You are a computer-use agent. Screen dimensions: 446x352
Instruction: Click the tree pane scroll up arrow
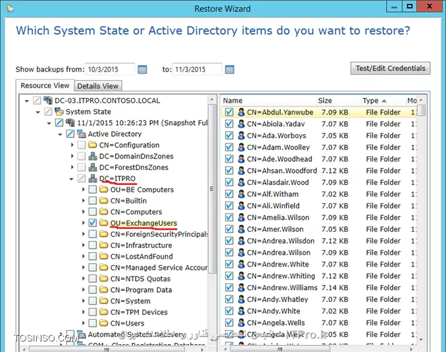[x=212, y=99]
